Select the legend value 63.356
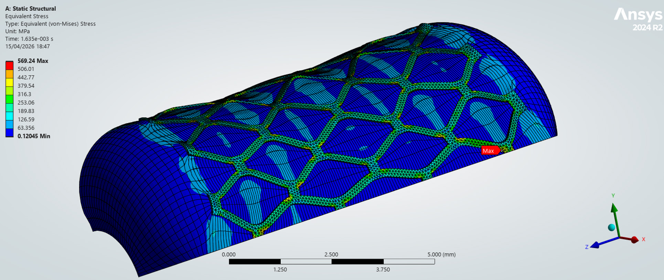Image resolution: width=664 pixels, height=280 pixels. [x=26, y=128]
